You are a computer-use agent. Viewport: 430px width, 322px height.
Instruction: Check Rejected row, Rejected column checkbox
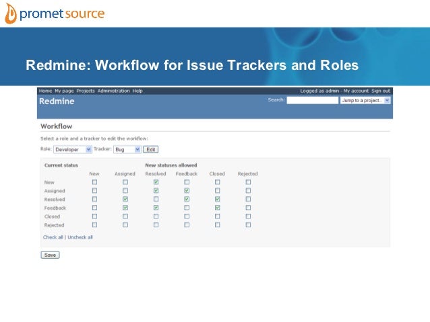(248, 225)
